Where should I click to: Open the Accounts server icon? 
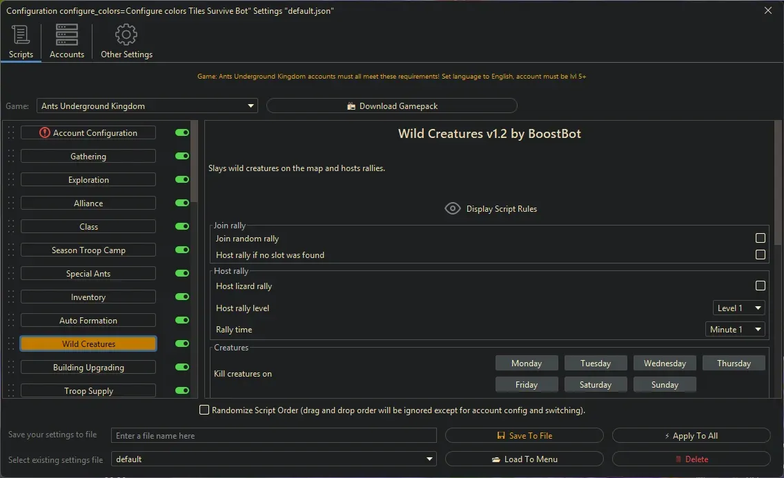click(67, 35)
